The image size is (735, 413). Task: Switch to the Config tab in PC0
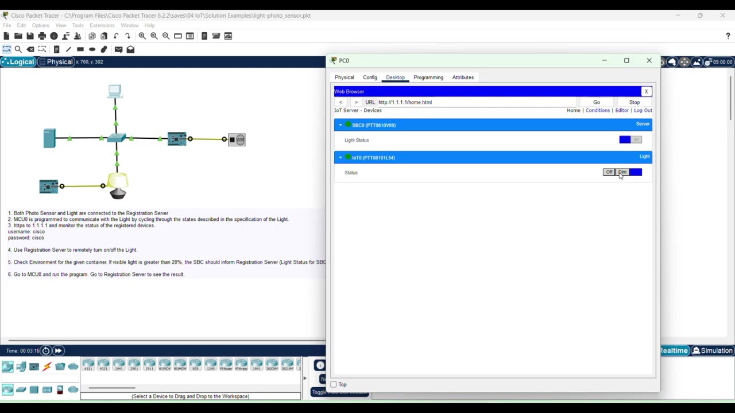[x=370, y=77]
